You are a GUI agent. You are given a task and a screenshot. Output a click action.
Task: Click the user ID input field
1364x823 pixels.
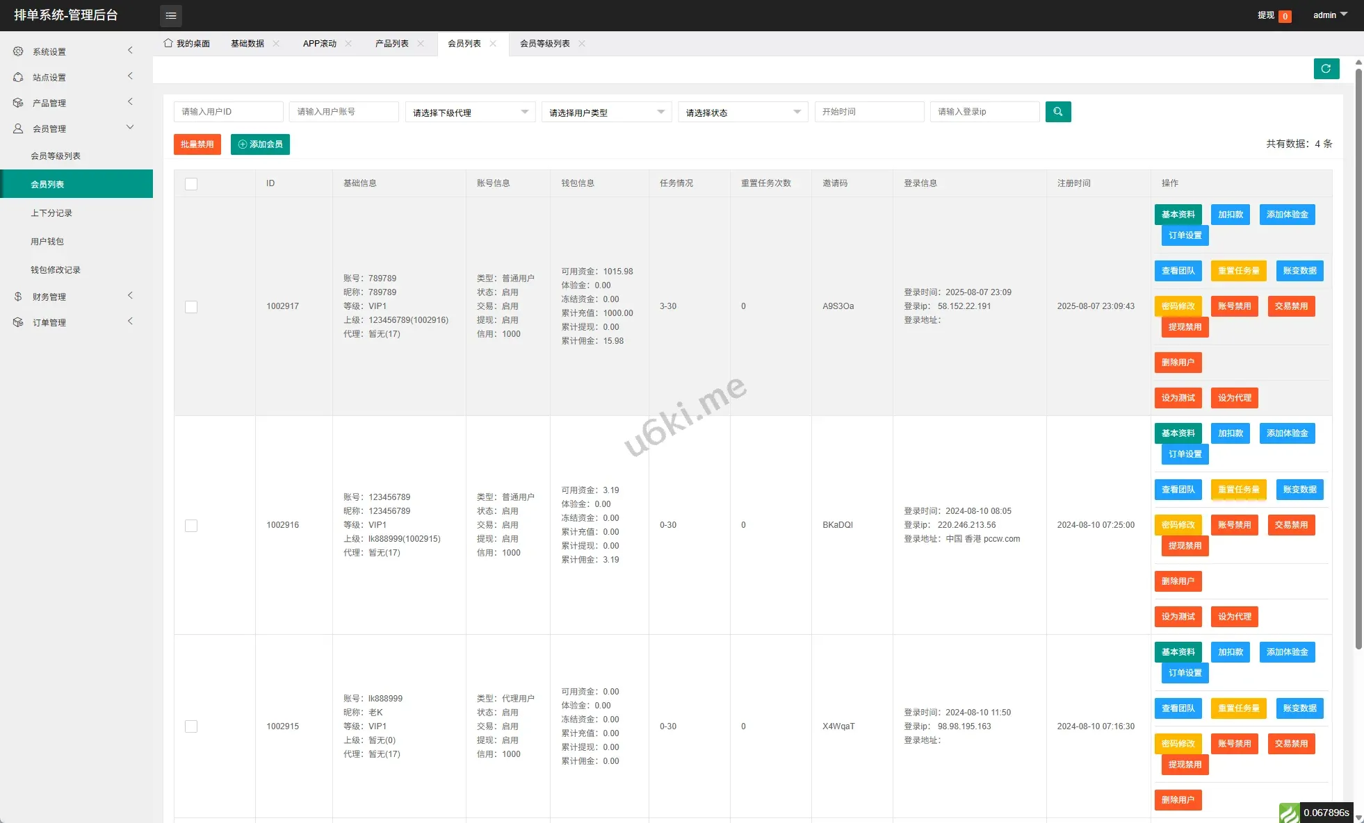pyautogui.click(x=228, y=112)
